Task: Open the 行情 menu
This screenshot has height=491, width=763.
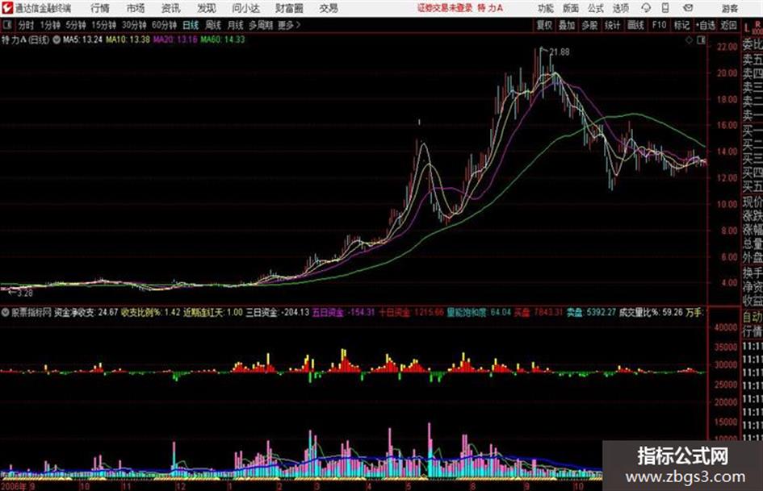Action: pos(100,8)
